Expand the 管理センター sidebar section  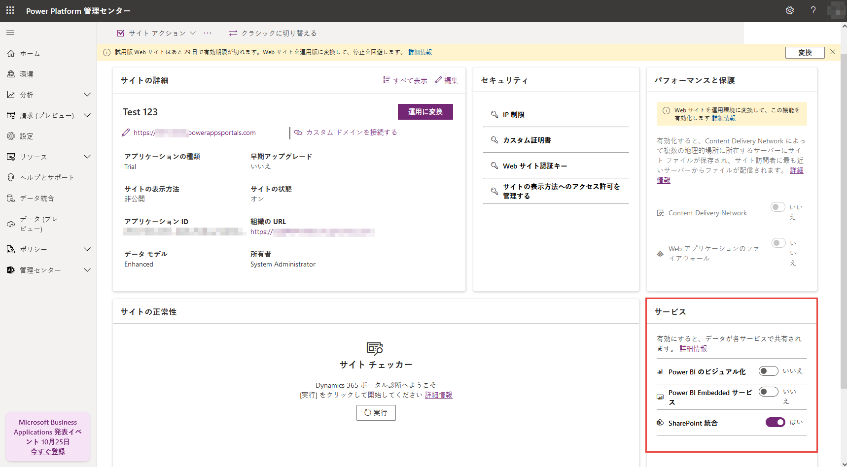(87, 270)
